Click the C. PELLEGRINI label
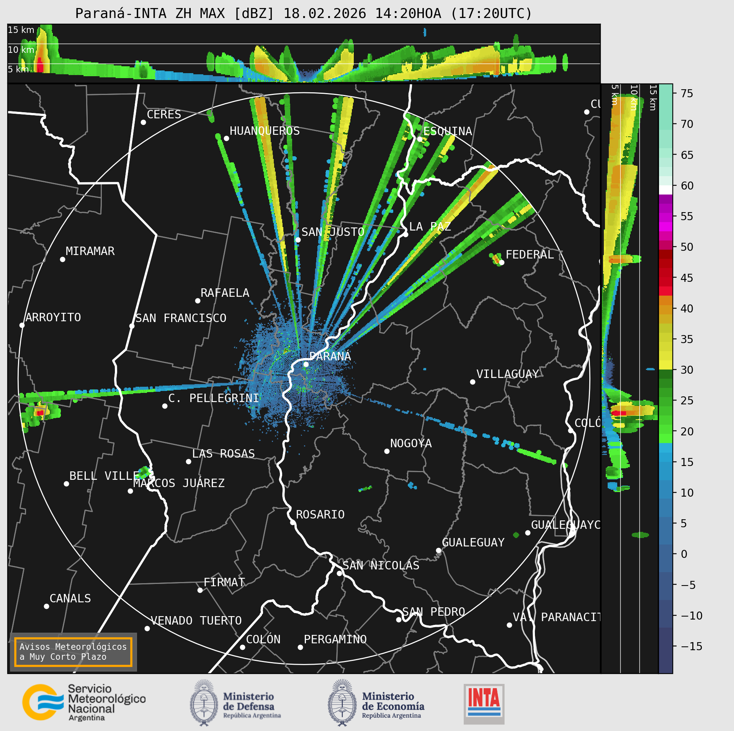The width and height of the screenshot is (734, 731). pos(214,398)
